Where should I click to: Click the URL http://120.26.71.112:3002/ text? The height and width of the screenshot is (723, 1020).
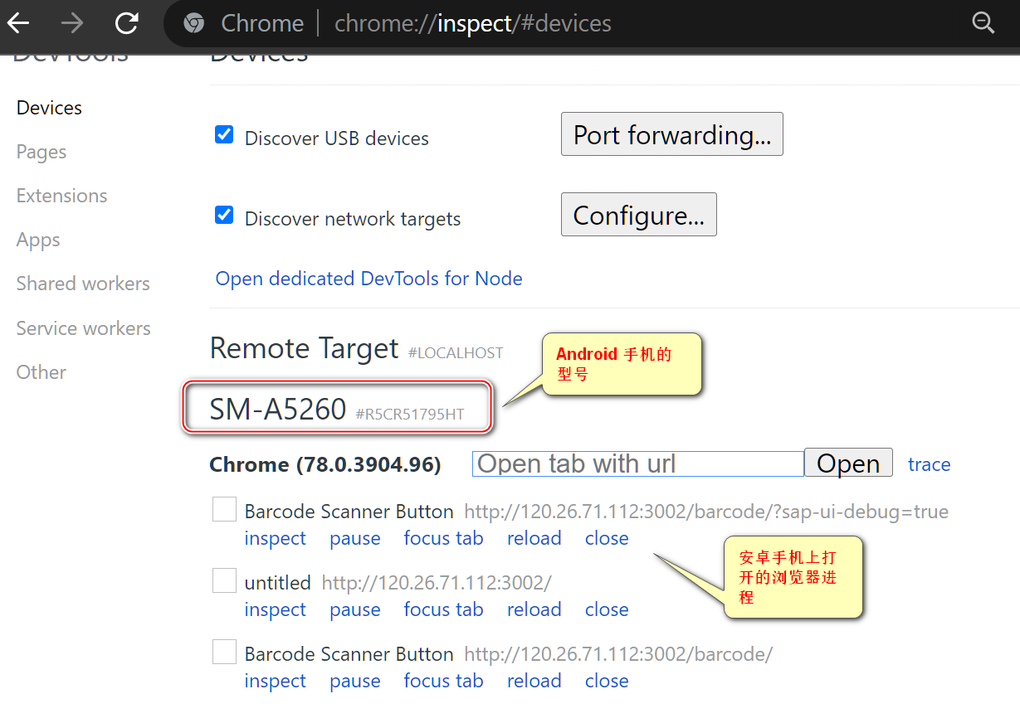click(437, 583)
